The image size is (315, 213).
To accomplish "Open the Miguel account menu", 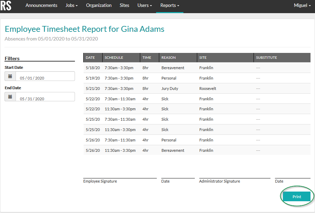I will point(302,6).
